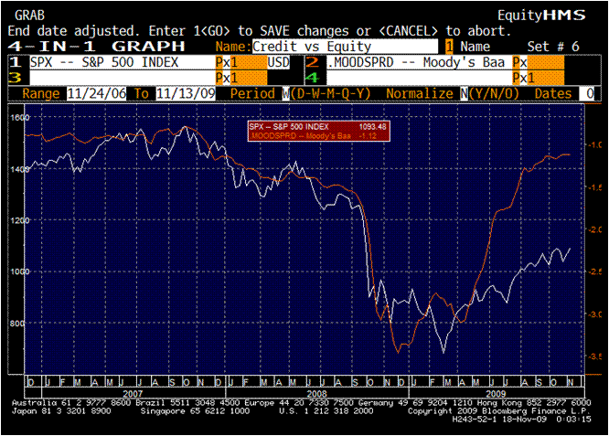Screen dimensions: 609x436
Task: Click the -1.5 right axis label
Action: click(x=594, y=187)
